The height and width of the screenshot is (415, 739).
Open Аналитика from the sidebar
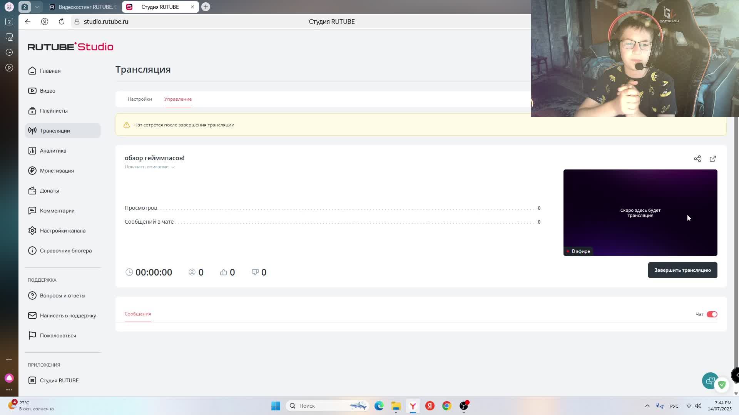point(53,151)
